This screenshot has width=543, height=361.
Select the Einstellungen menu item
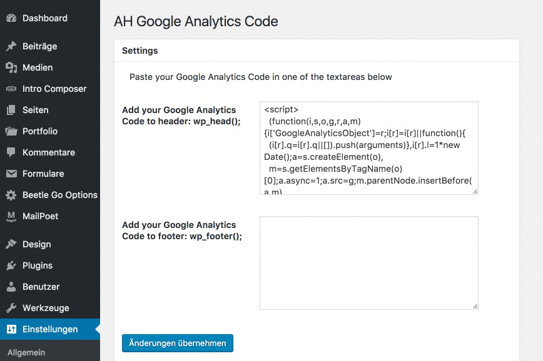tap(50, 329)
